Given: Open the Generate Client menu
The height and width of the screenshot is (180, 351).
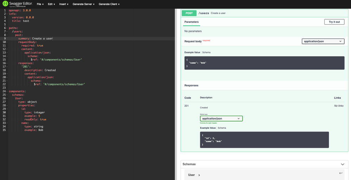Looking at the screenshot, I should click(x=109, y=4).
